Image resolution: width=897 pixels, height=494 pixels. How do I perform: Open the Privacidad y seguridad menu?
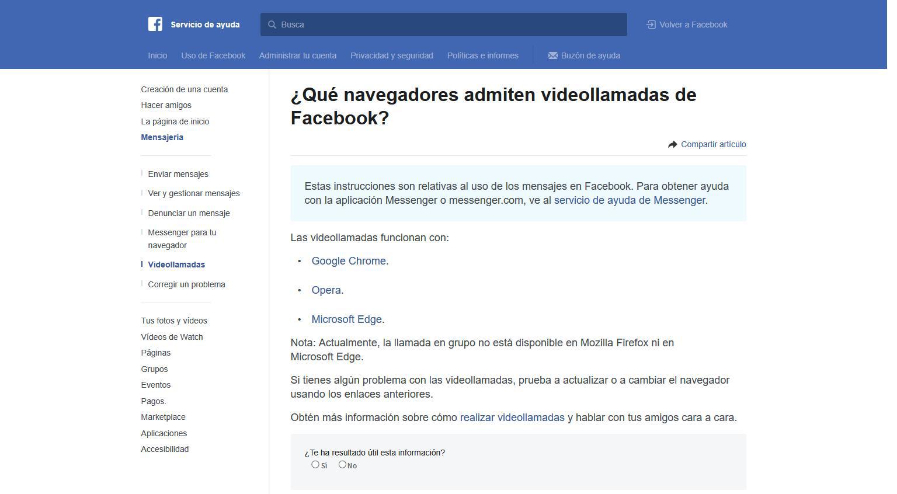[392, 55]
